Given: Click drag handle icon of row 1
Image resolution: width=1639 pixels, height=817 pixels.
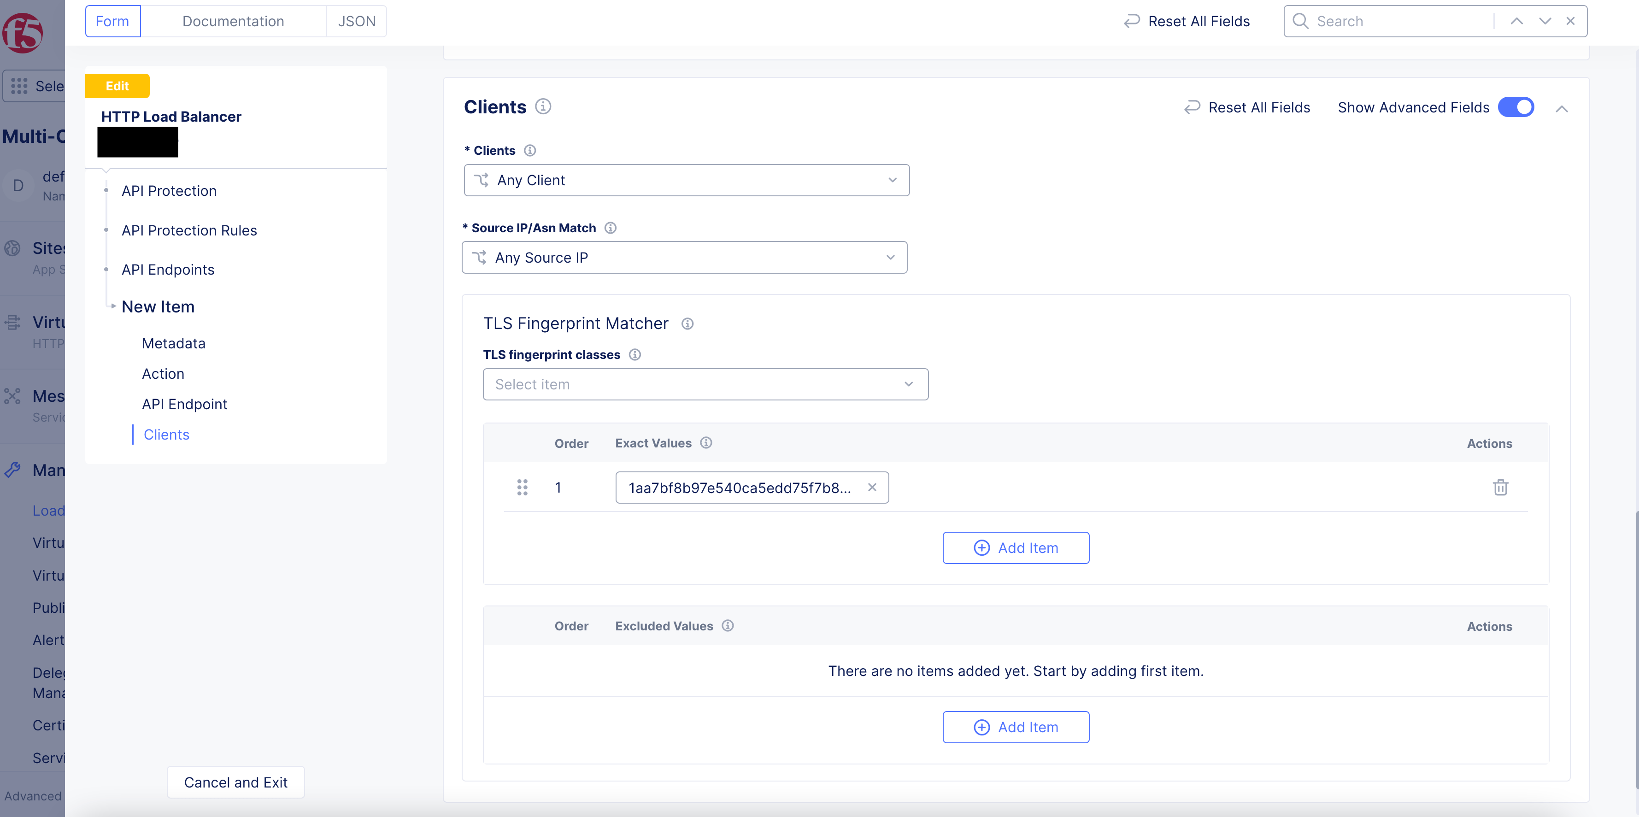Looking at the screenshot, I should point(523,488).
